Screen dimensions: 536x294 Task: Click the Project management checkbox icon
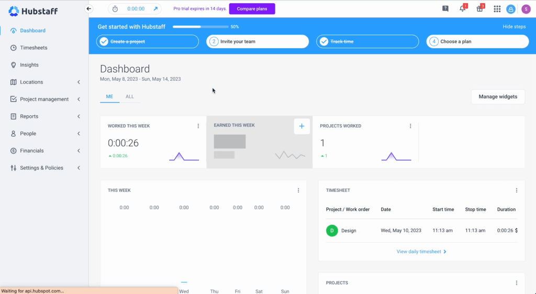13,99
